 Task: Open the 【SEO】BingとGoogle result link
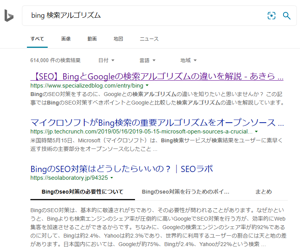[x=157, y=76]
